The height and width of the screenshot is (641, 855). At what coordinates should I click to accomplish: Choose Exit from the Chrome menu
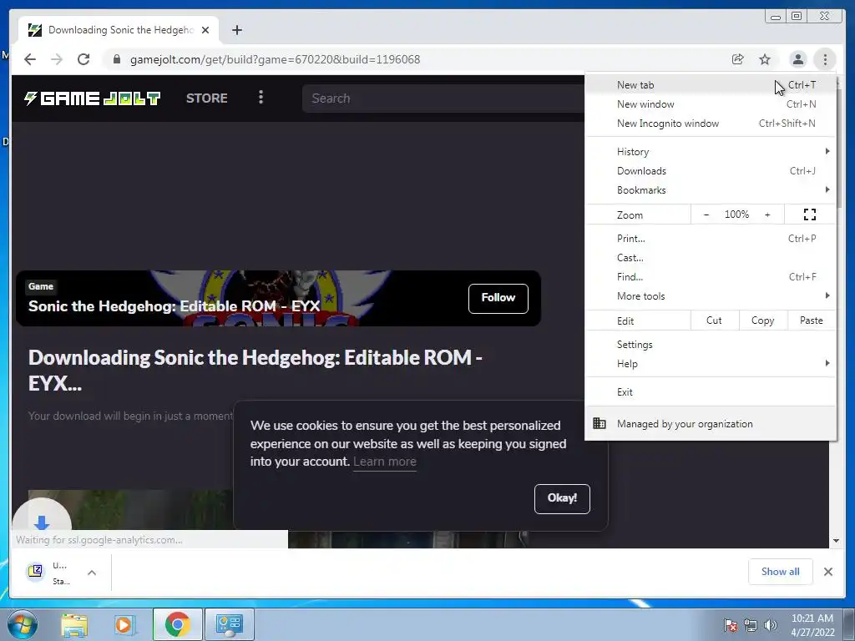pos(711,392)
